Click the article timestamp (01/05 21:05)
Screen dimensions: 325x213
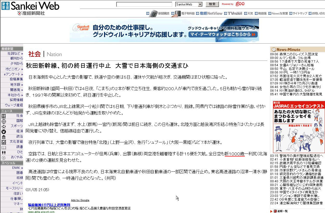coord(37,190)
